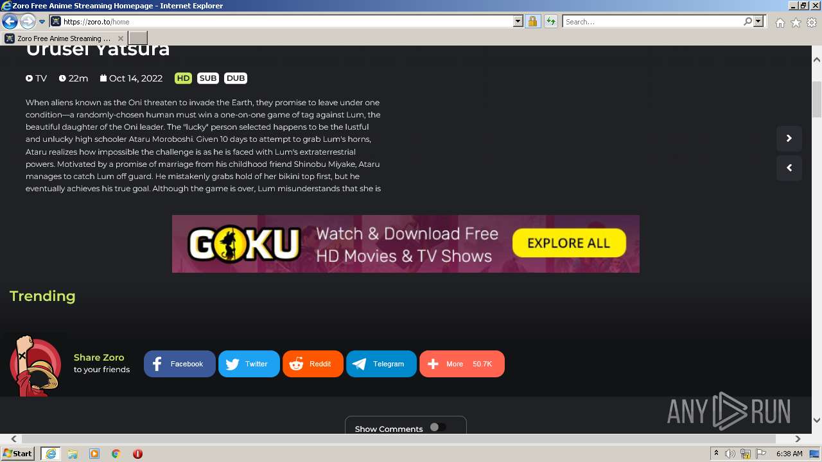Open the search provider dropdown
Image resolution: width=822 pixels, height=462 pixels.
tap(758, 21)
